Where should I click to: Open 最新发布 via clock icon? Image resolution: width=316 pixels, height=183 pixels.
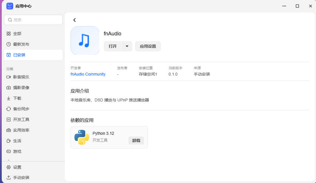coord(9,44)
